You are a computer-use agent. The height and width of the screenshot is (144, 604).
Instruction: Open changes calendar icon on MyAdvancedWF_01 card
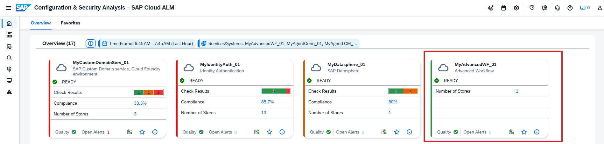click(511, 132)
